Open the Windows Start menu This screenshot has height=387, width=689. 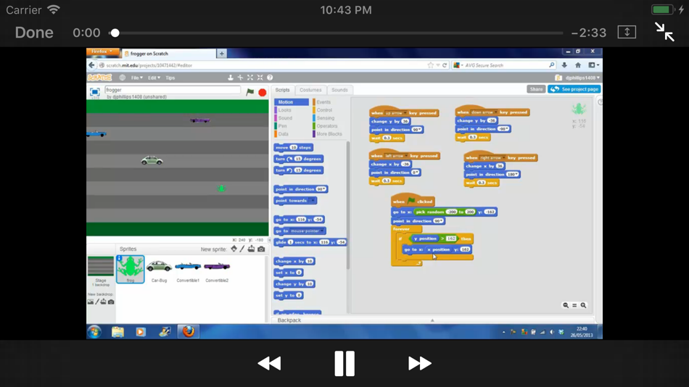[x=94, y=332]
